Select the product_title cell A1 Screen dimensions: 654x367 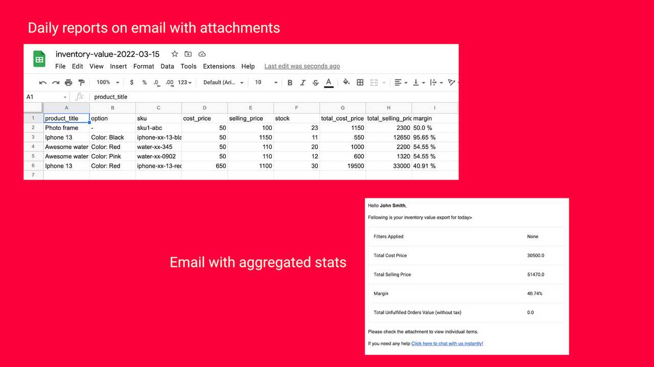tap(66, 118)
